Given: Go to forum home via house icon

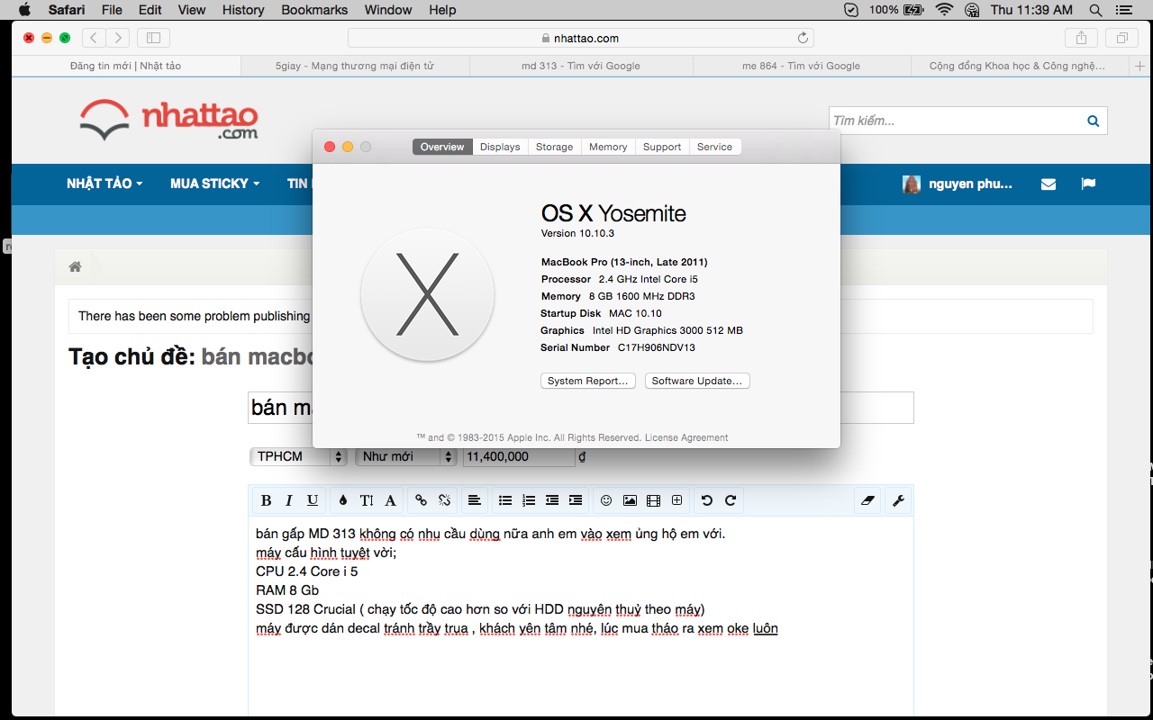Looking at the screenshot, I should [76, 266].
